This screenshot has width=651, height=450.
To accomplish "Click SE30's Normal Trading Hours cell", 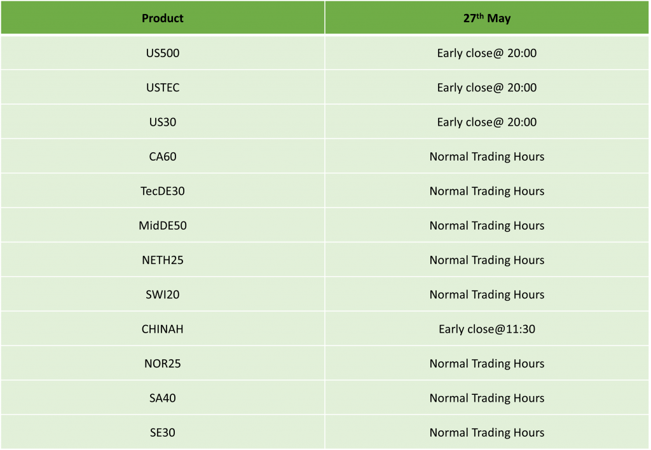I will pyautogui.click(x=486, y=432).
